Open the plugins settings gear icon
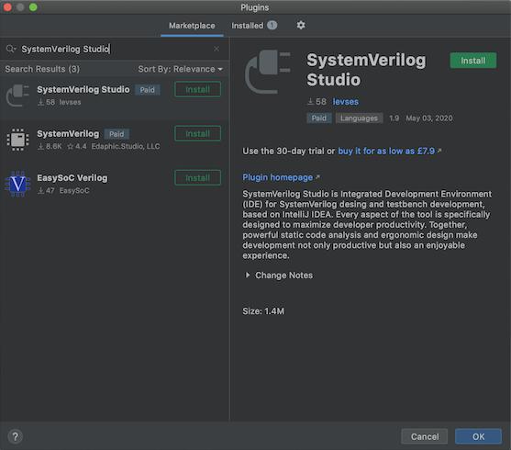 point(301,25)
